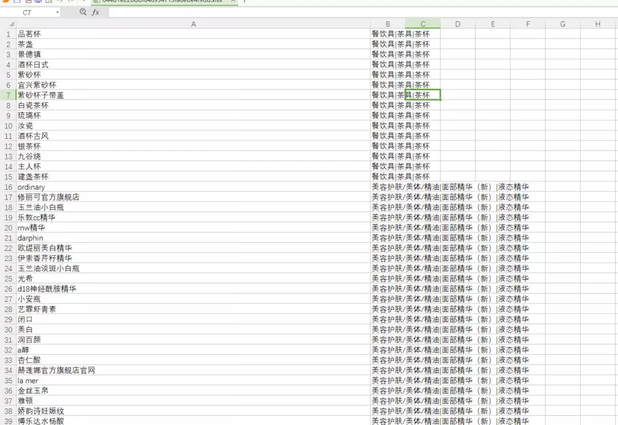Select cell containing 宜兴紫砂杯
Image resolution: width=618 pixels, height=425 pixels.
193,85
